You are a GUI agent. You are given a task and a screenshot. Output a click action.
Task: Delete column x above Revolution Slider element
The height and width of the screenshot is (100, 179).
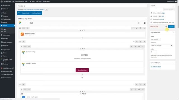[x=84, y=31]
